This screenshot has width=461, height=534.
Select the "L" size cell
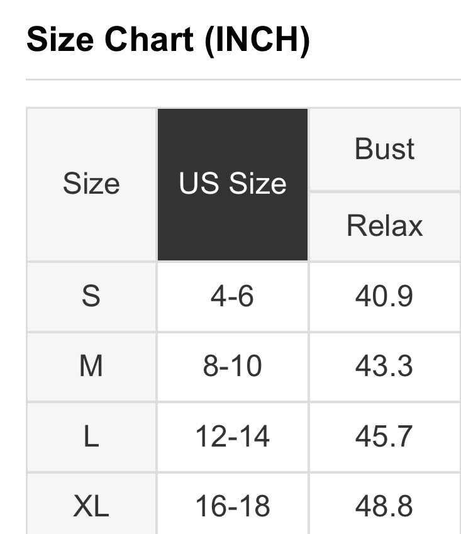[x=91, y=437]
